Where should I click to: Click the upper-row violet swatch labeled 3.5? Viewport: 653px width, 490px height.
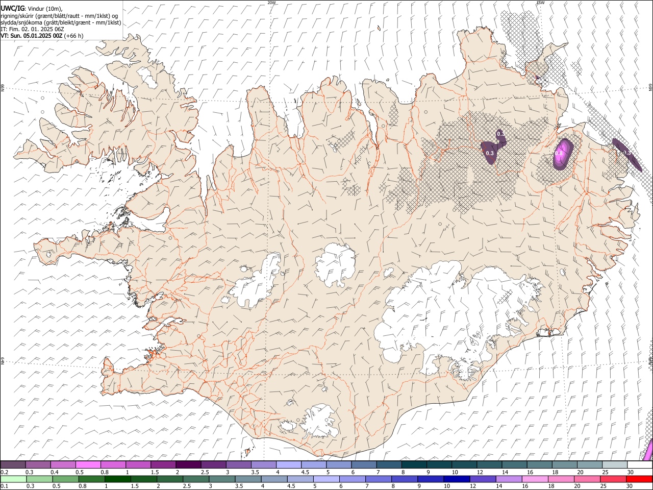tap(263, 465)
